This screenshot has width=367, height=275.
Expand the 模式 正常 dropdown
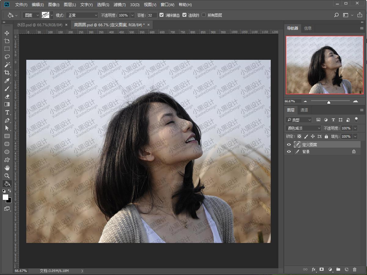[x=82, y=15]
